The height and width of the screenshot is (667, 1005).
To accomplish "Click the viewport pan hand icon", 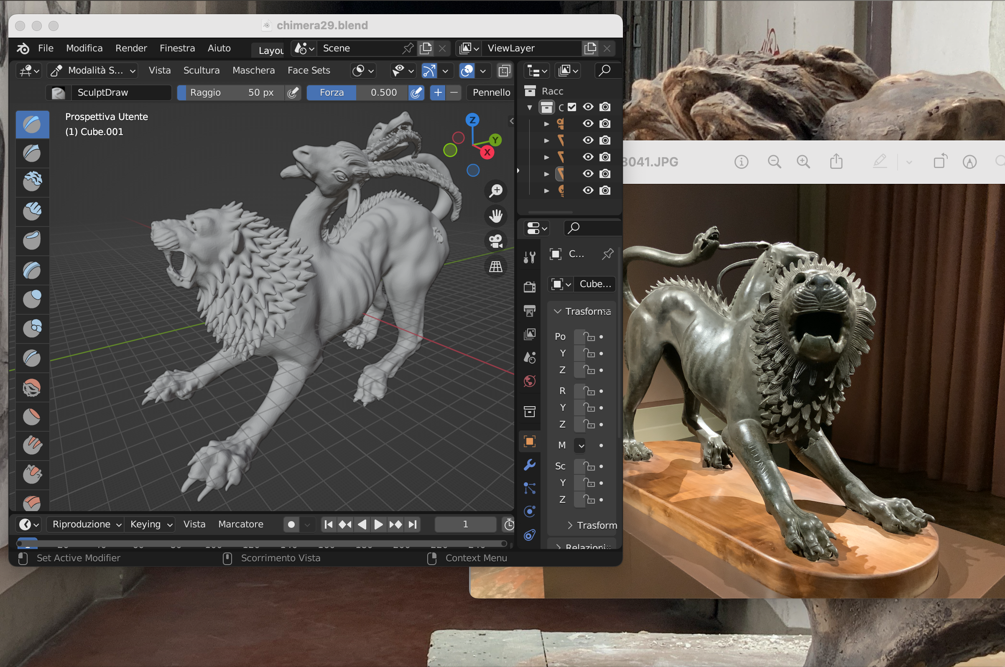I will [496, 216].
